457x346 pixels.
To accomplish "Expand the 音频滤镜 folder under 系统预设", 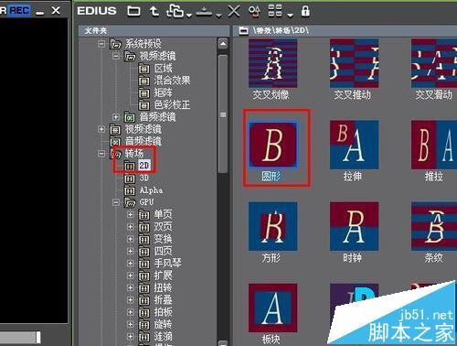I will tap(116, 117).
